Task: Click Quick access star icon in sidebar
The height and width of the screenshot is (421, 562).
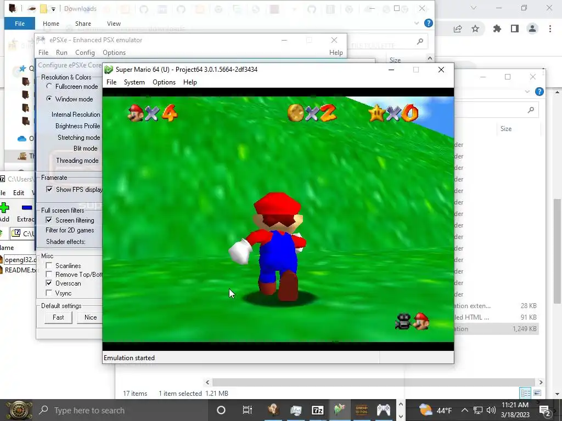Action: point(23,68)
